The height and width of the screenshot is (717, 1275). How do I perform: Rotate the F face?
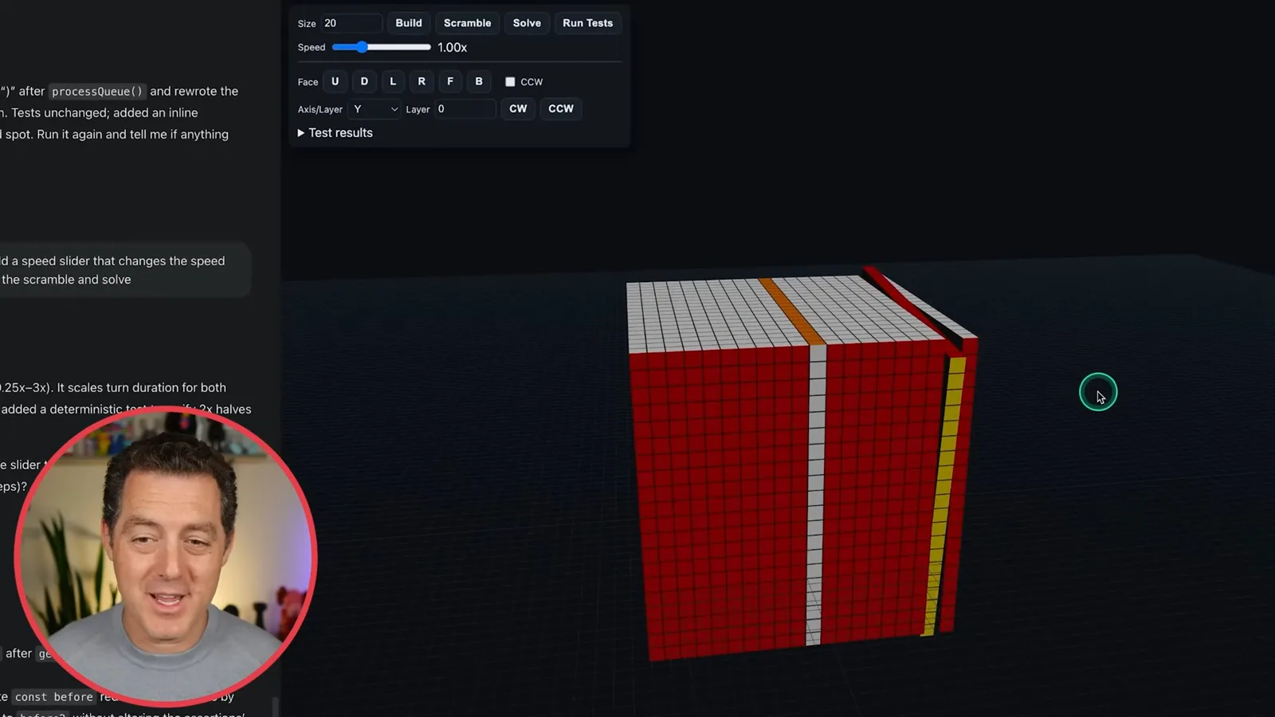point(450,81)
